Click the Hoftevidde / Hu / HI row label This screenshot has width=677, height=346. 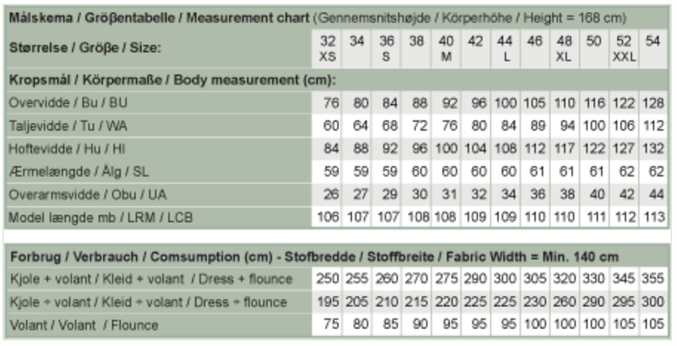67,149
